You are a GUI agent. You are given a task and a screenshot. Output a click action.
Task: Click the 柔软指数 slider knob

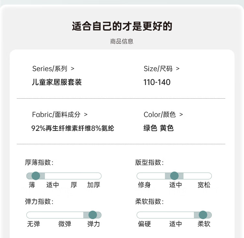tap(203, 215)
